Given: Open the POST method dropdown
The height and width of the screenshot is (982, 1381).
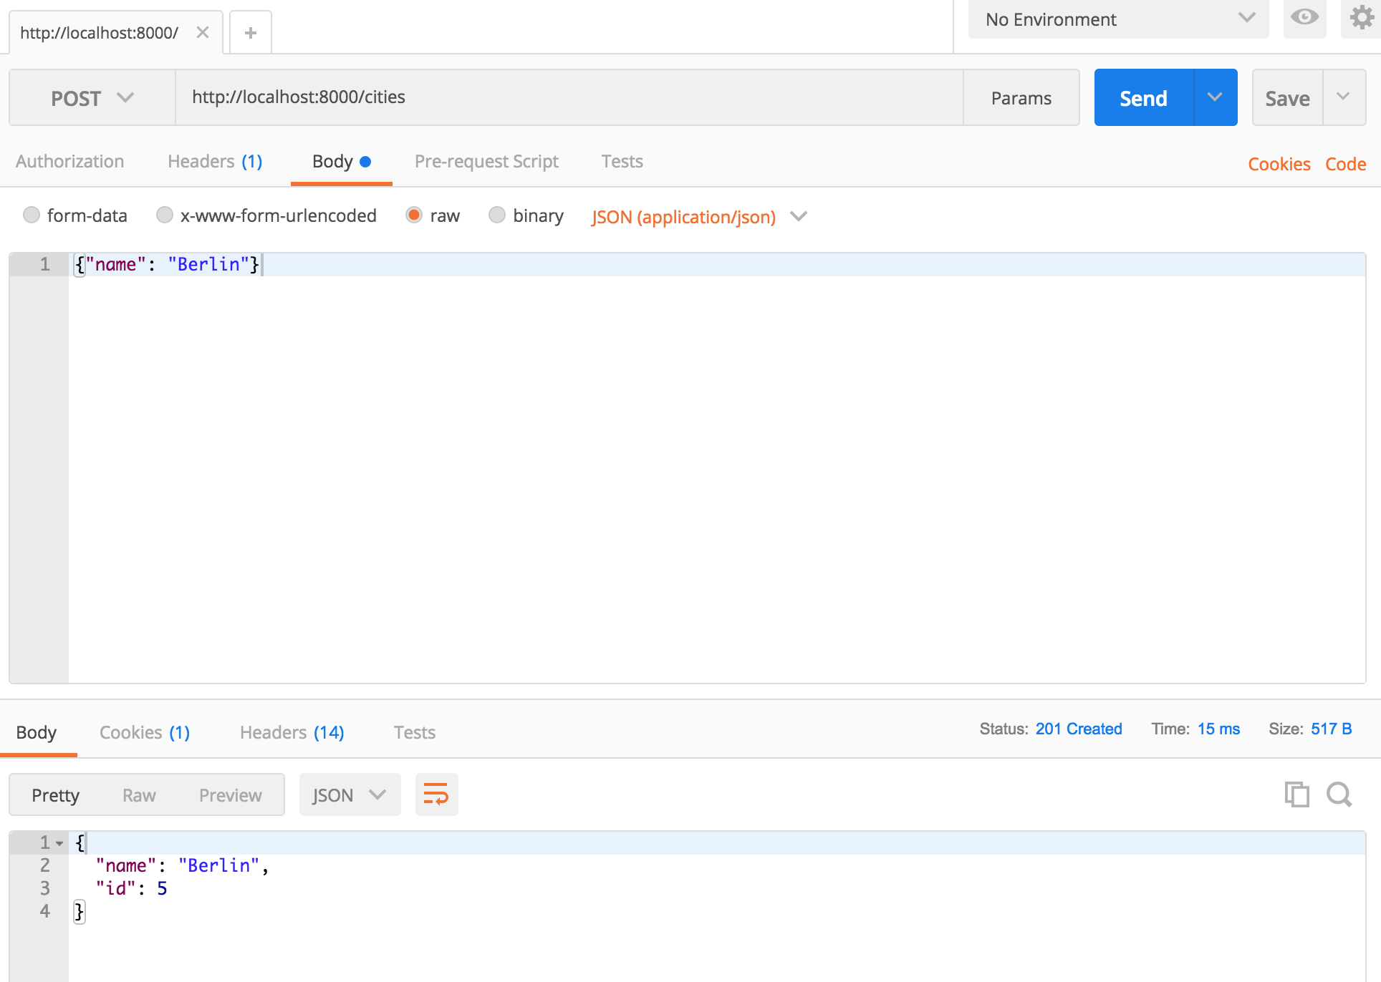Looking at the screenshot, I should 92,98.
